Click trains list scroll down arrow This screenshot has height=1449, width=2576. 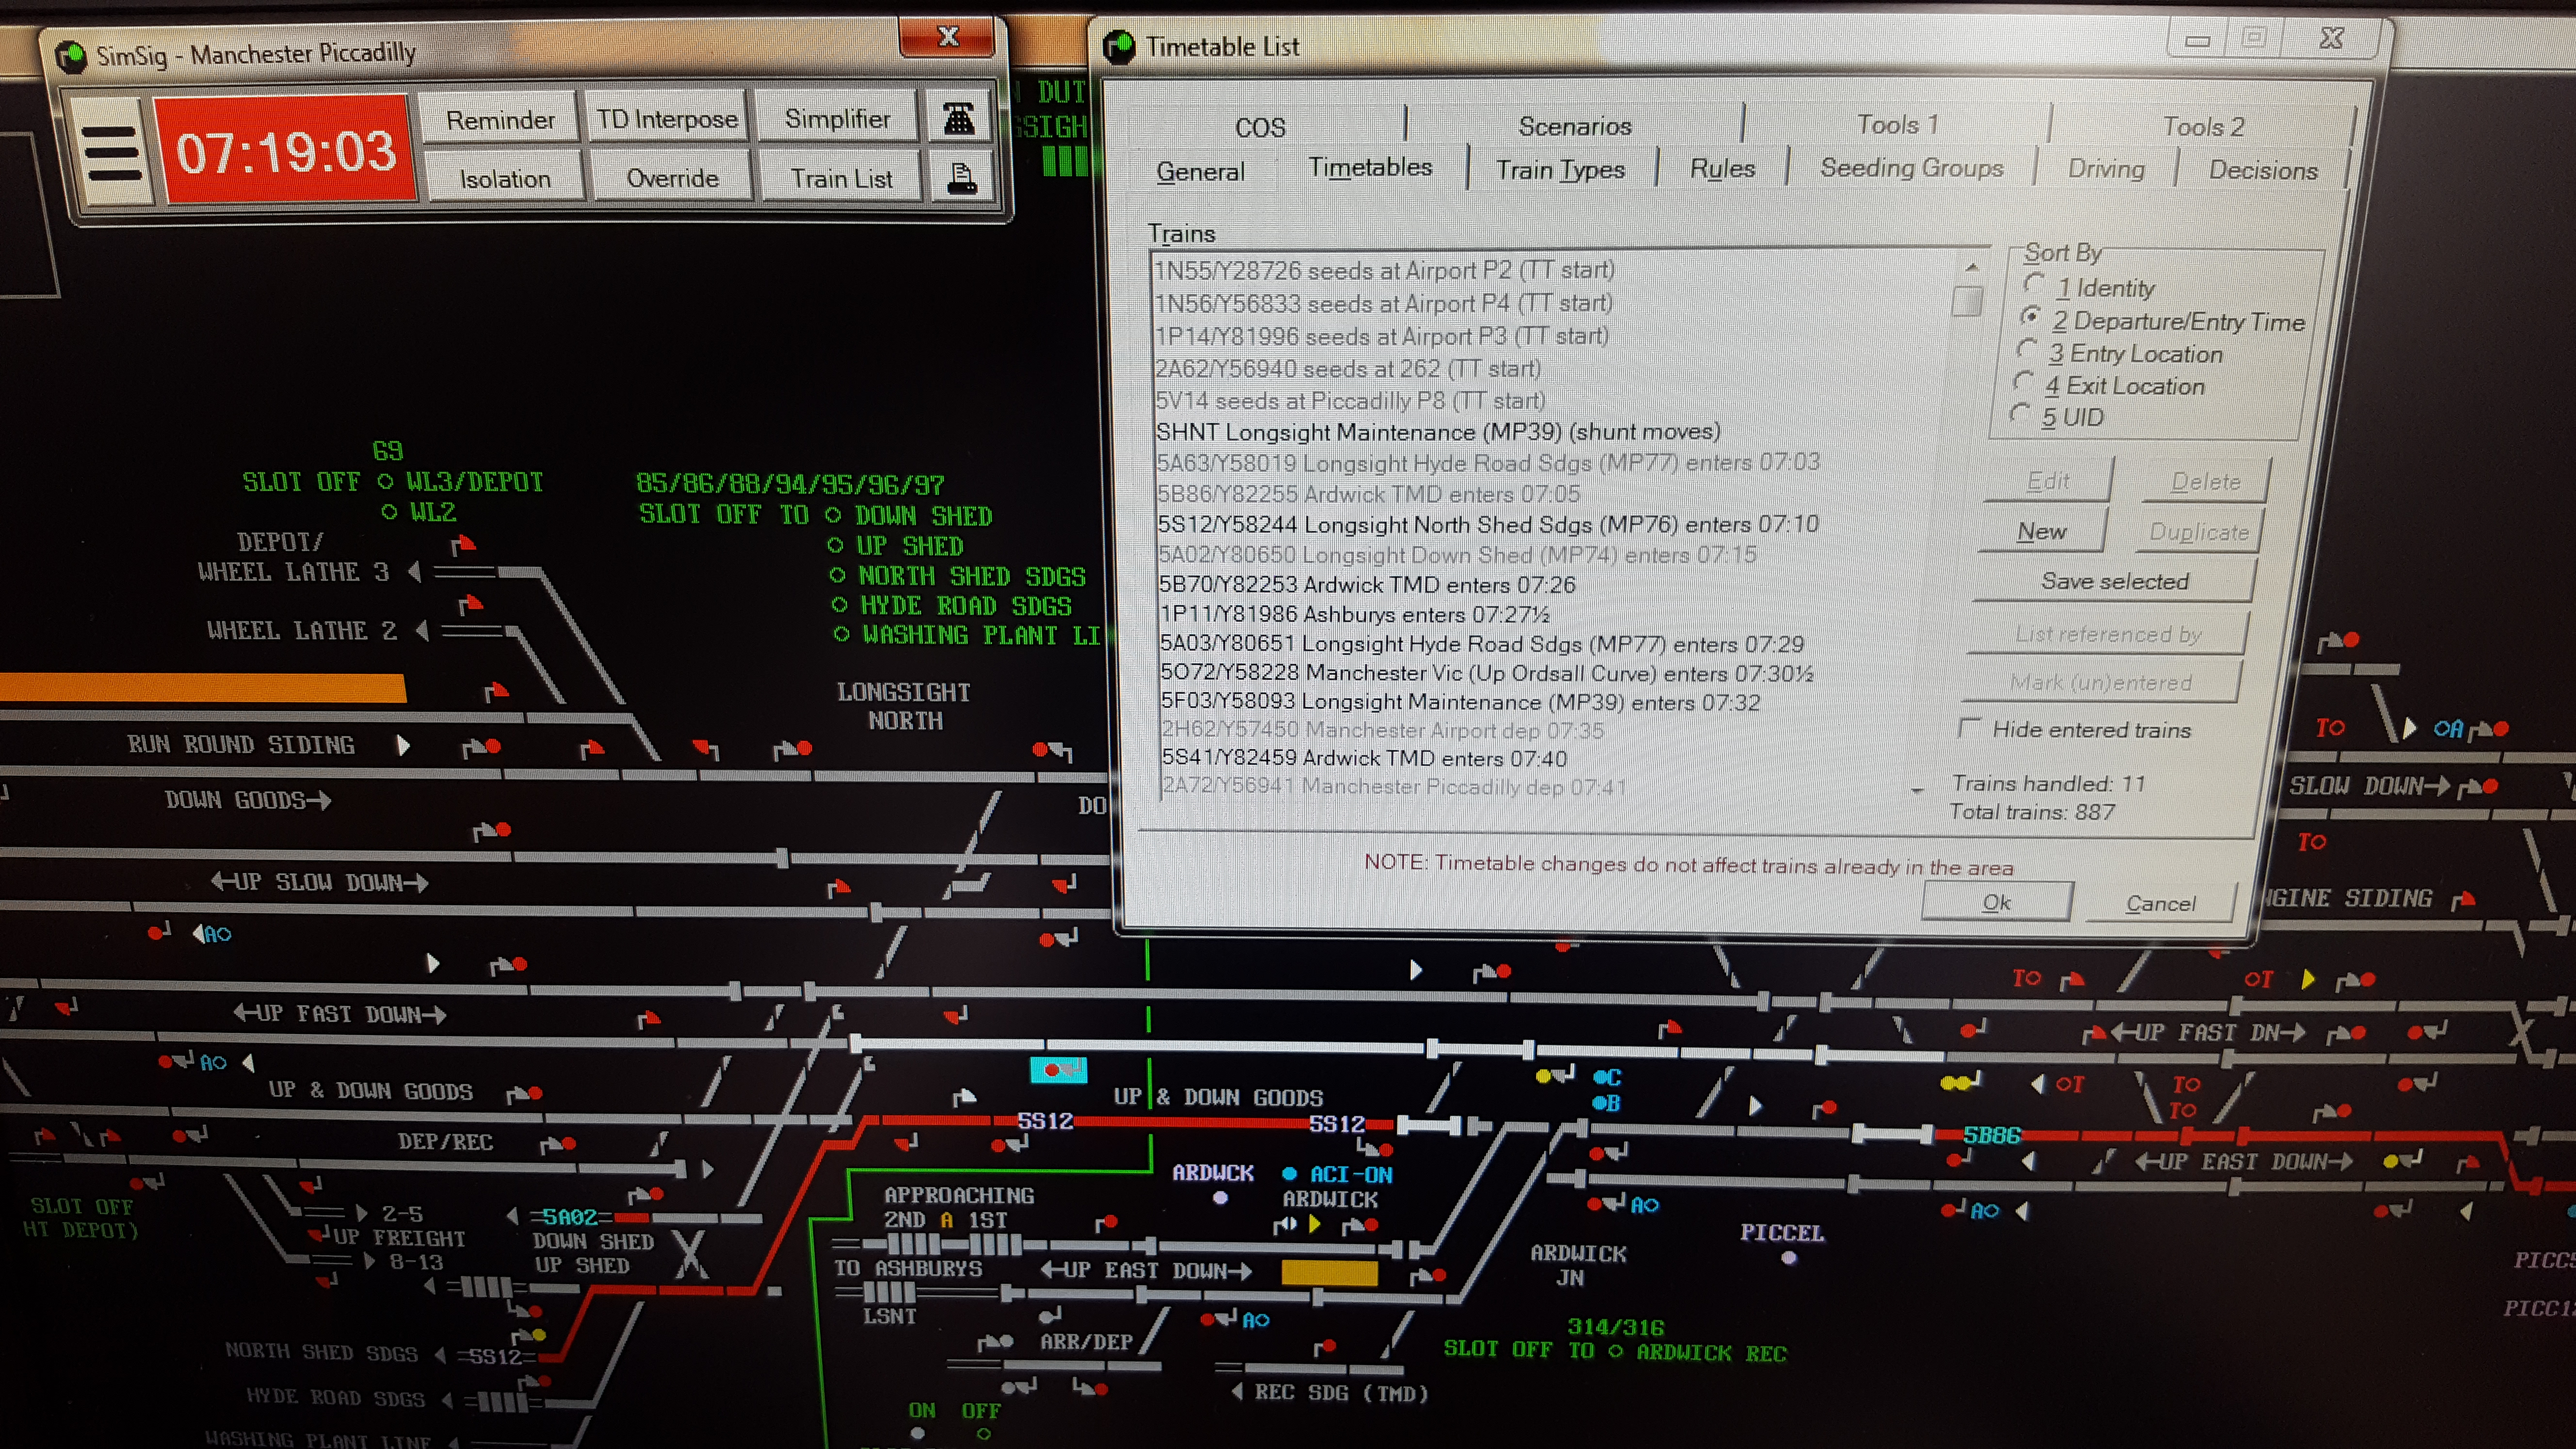point(1917,790)
